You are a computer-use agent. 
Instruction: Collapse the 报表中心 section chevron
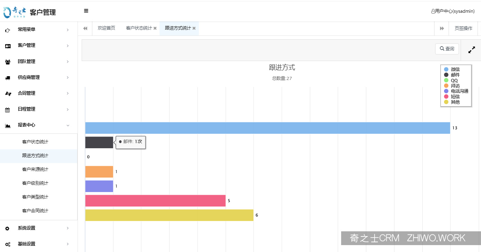coord(68,125)
